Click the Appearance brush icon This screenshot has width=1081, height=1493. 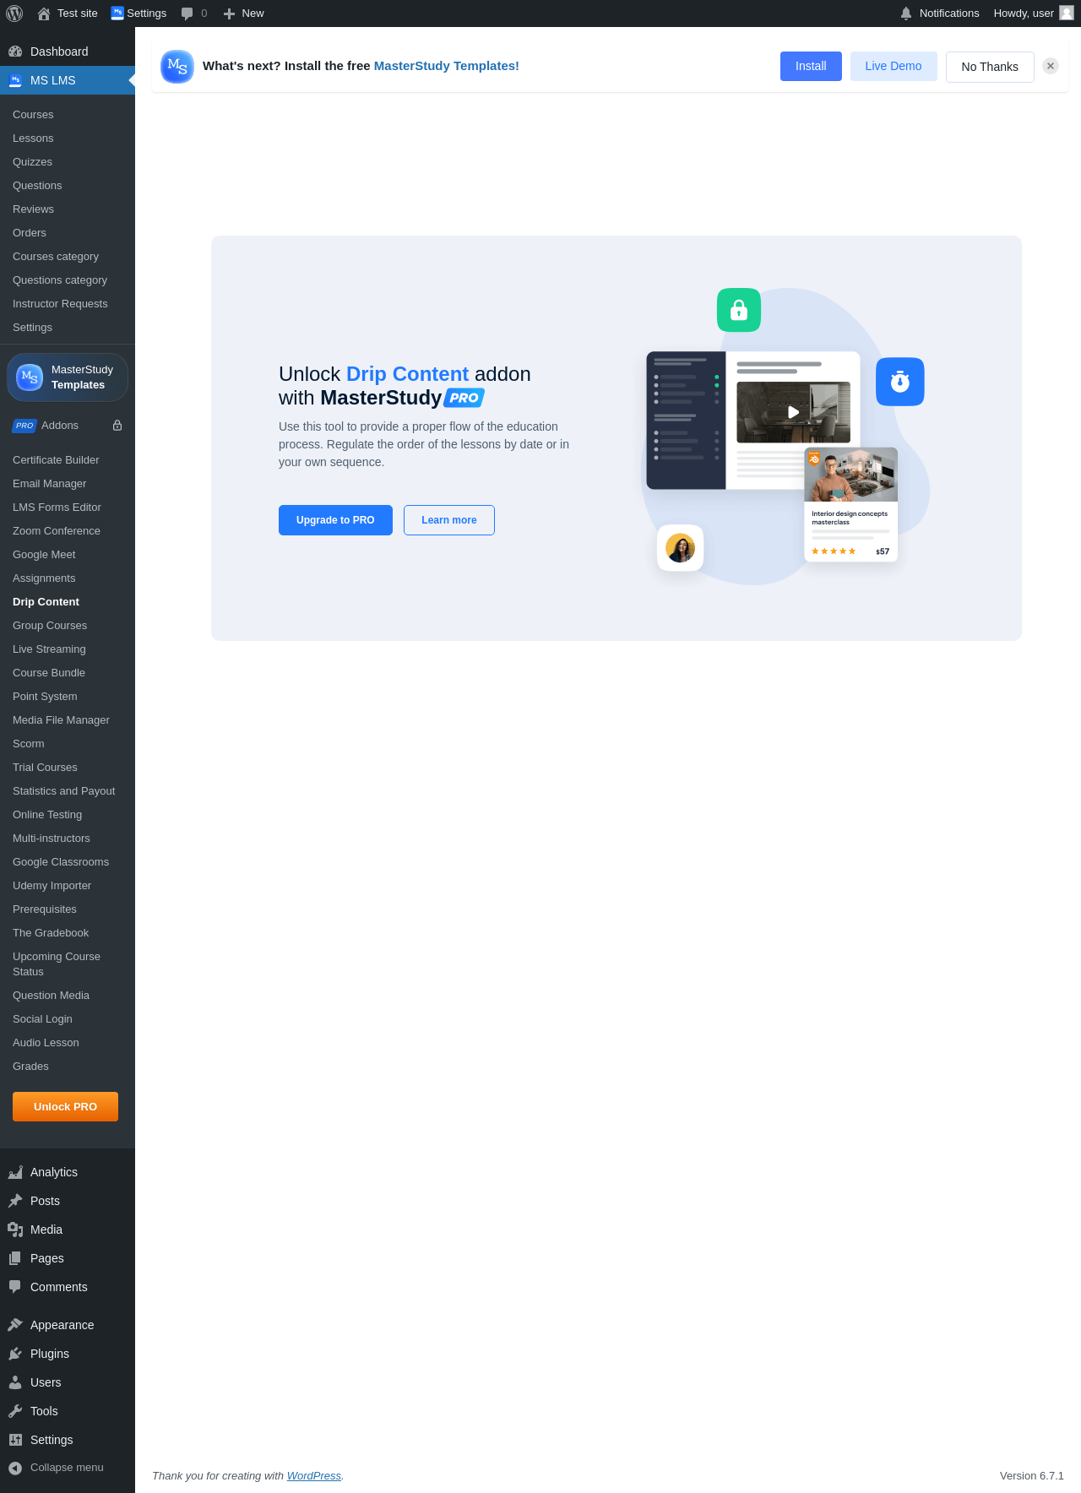(15, 1325)
